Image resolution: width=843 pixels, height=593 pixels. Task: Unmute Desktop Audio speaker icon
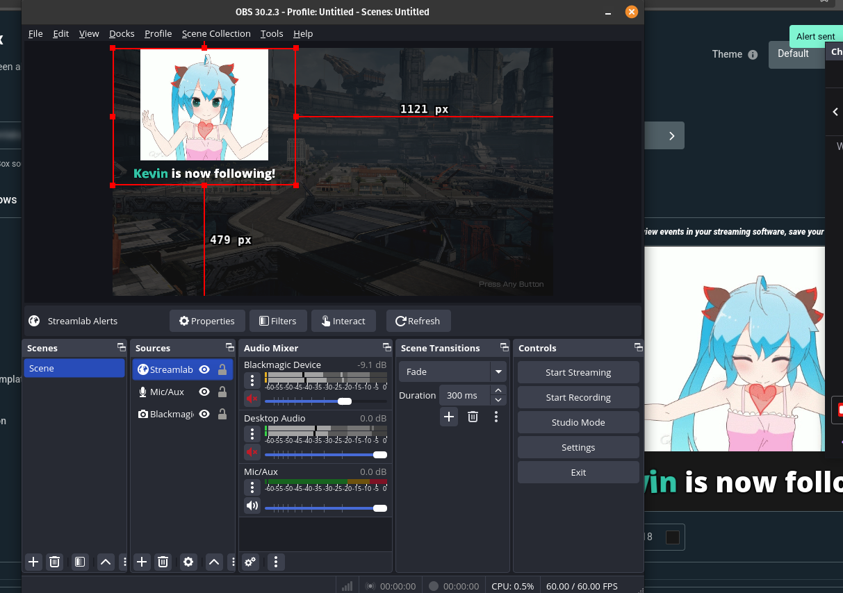(252, 452)
